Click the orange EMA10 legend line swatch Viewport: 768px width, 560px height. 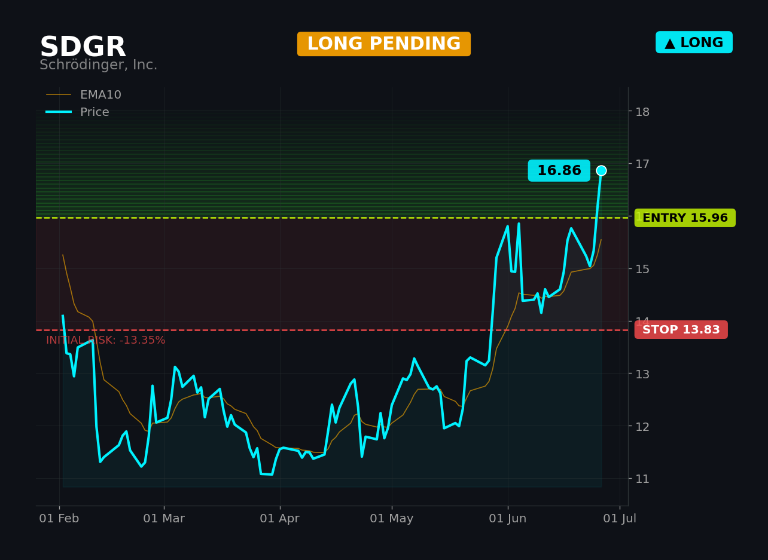click(x=59, y=95)
